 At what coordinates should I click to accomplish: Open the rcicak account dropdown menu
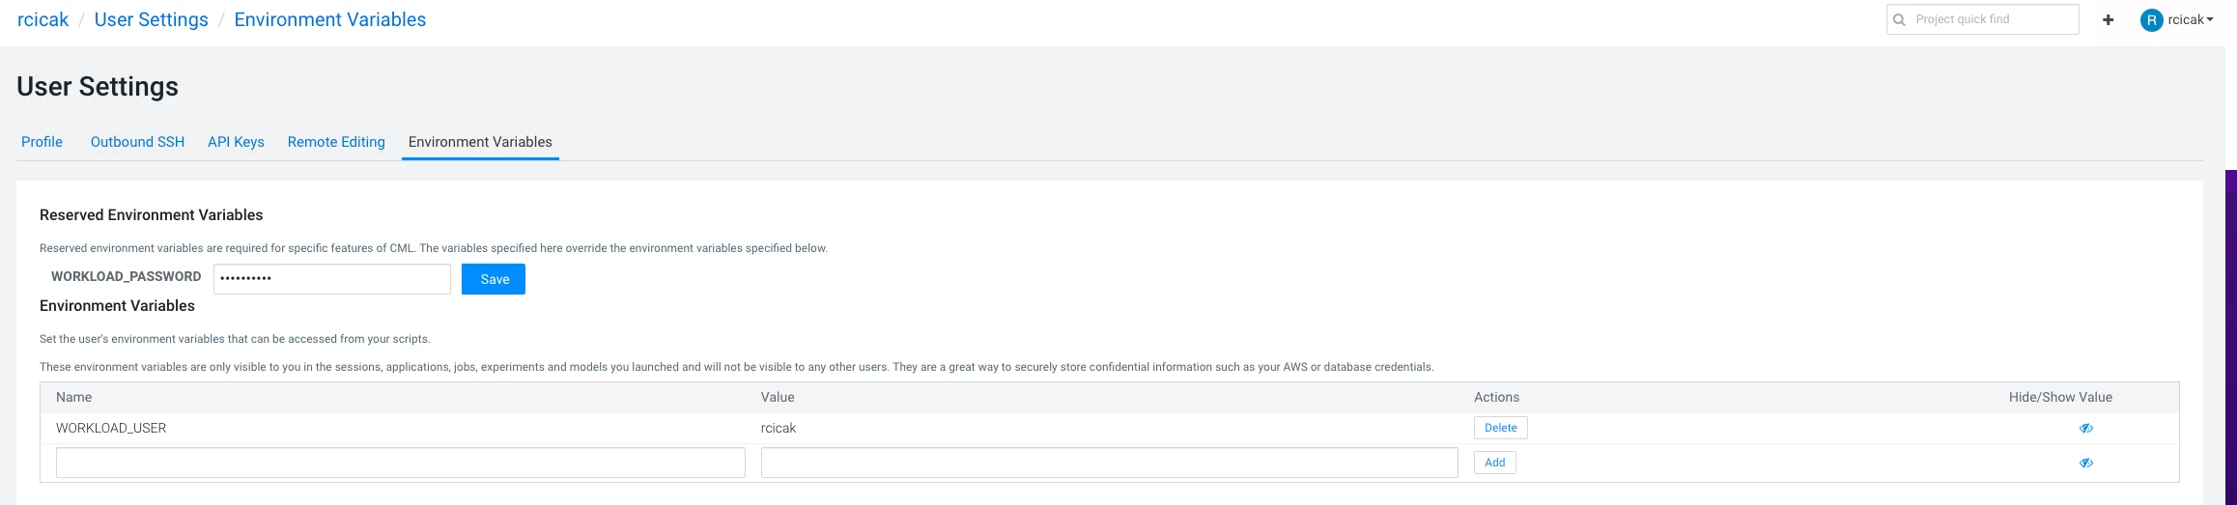tap(2190, 19)
